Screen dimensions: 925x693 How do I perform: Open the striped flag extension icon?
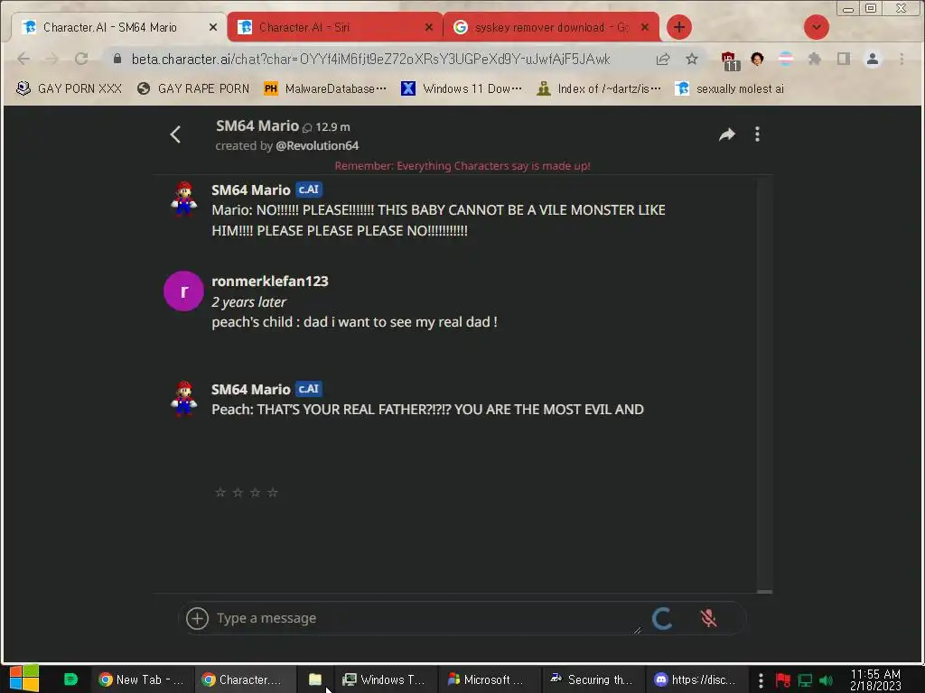786,59
